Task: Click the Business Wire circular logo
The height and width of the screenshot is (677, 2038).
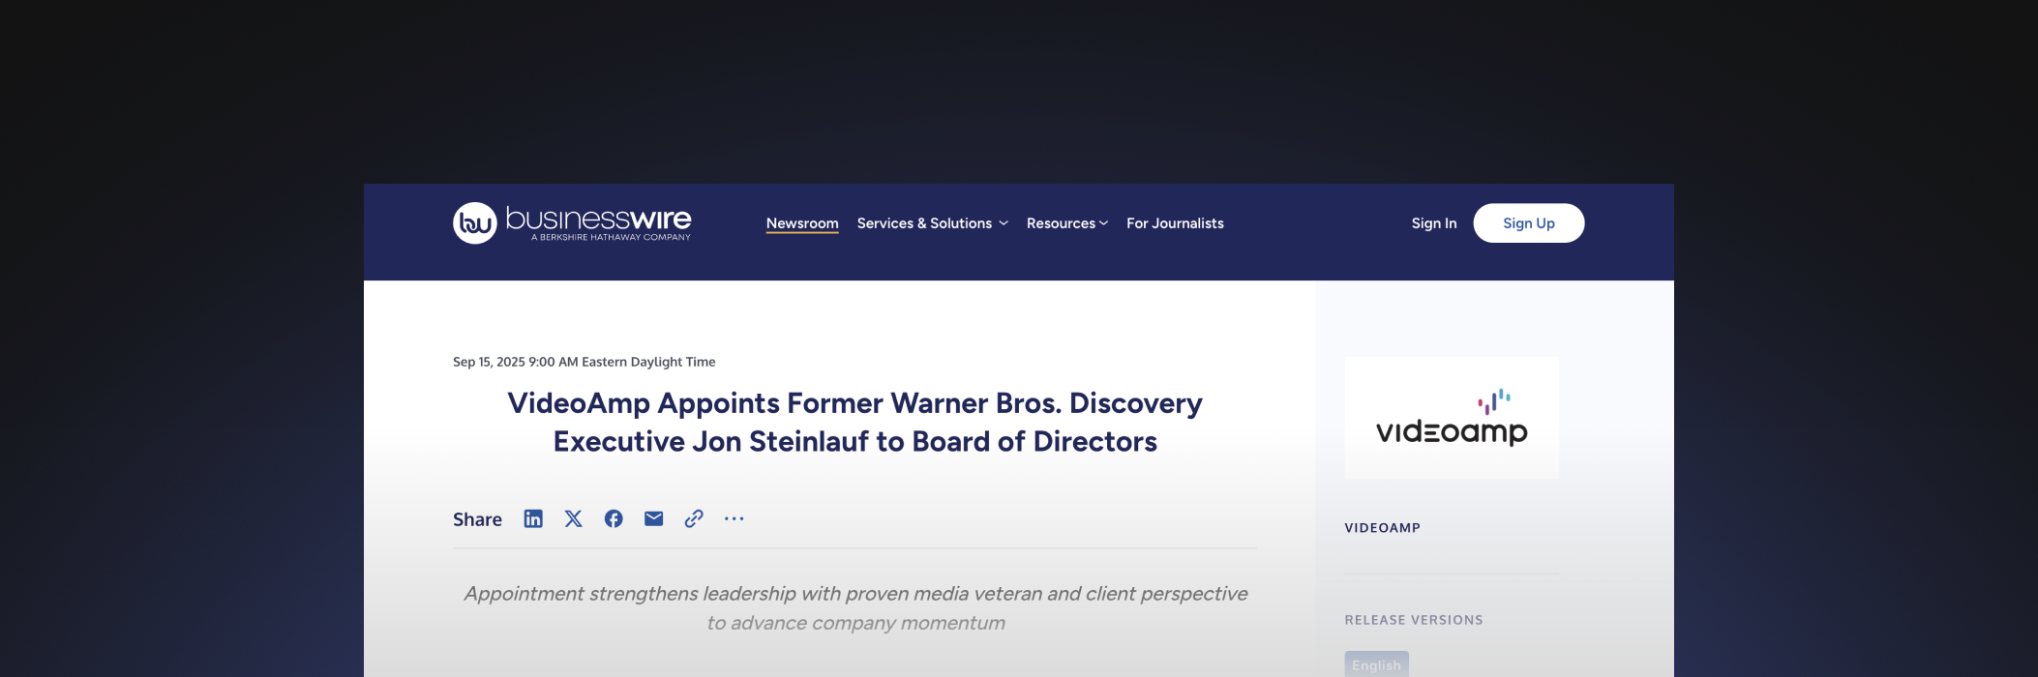Action: [474, 223]
